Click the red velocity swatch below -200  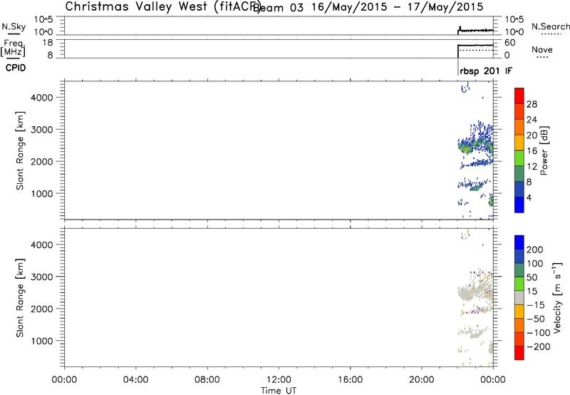pyautogui.click(x=519, y=353)
